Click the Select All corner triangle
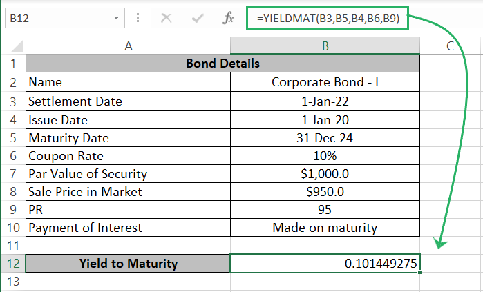Screen dimensions: 483x292 [x=12, y=46]
